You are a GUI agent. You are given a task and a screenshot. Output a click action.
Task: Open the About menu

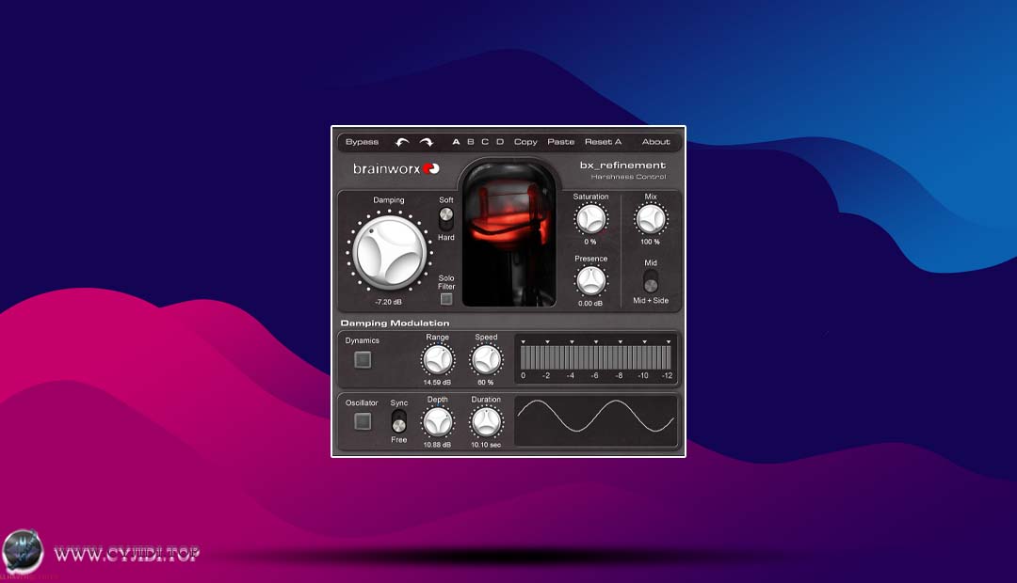point(655,142)
